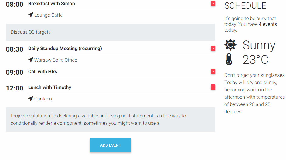Click the Project evaluation description box
This screenshot has width=286, height=160.
click(x=110, y=119)
